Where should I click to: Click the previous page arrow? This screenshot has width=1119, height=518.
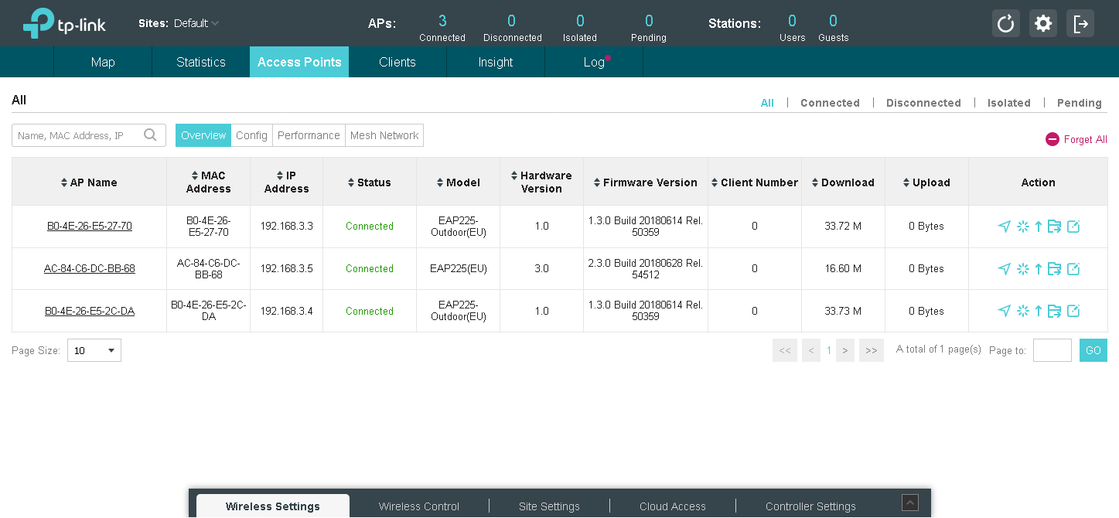(x=811, y=350)
